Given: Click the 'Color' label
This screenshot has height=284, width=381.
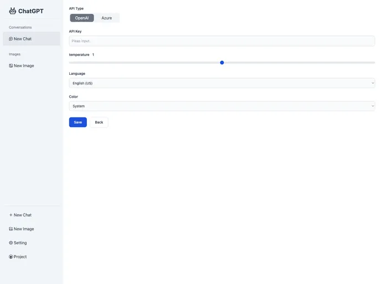Looking at the screenshot, I should pyautogui.click(x=74, y=97).
